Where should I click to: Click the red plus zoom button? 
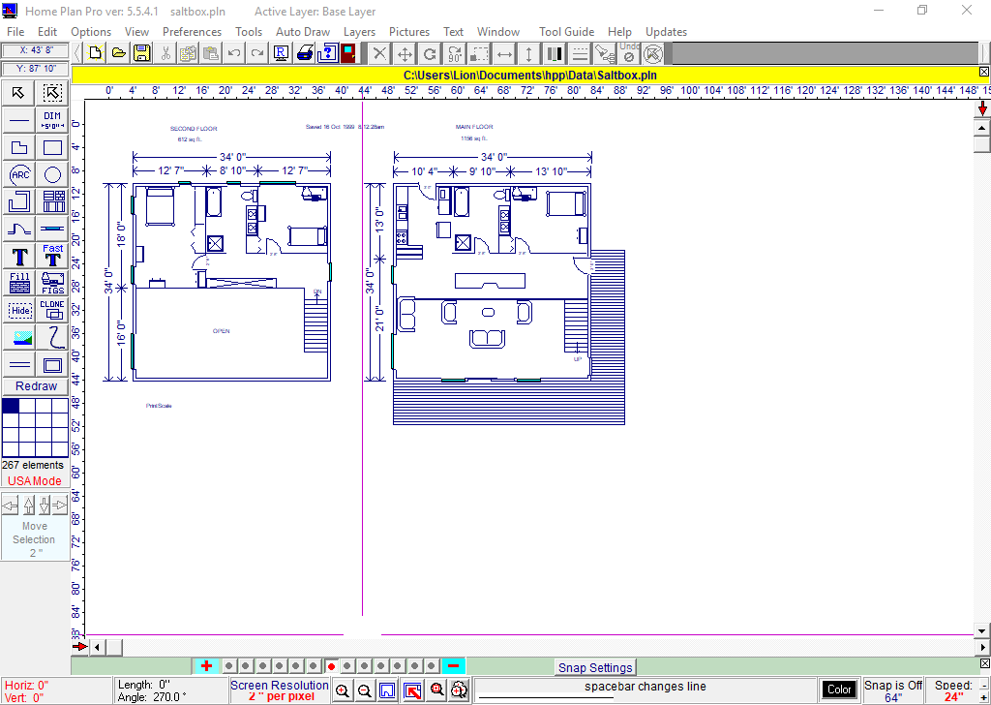pos(206,666)
